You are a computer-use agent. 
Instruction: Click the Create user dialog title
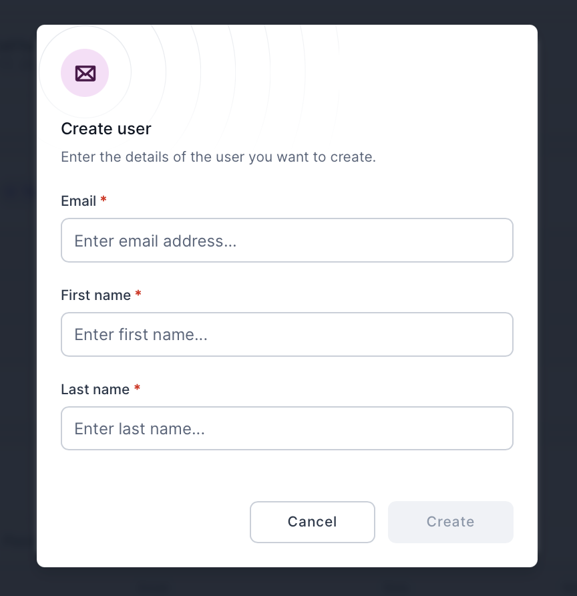106,128
